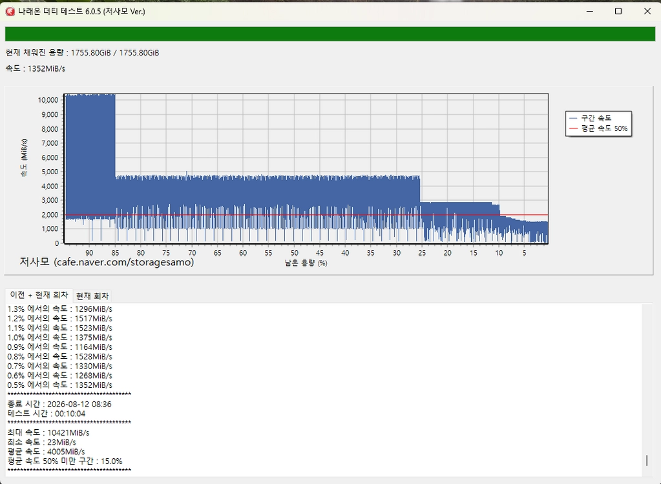Select the 0.9% 에서의 속도 1164MiB/s line
Screen dimensions: 661x484
pos(60,347)
